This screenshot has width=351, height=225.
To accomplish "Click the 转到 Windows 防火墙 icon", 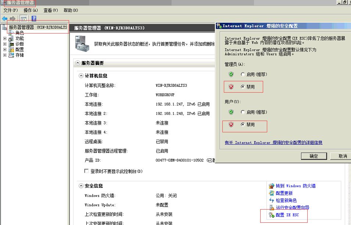I will (x=272, y=186).
